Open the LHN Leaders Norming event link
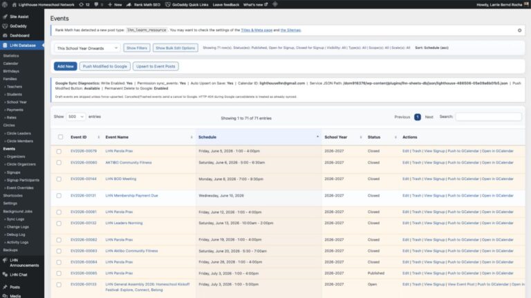The height and width of the screenshot is (298, 531). point(124,223)
